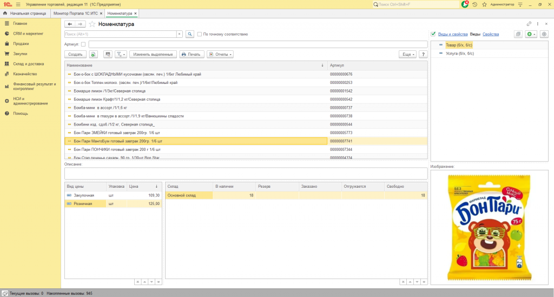Open favorites star in title bar
Image resolution: width=554 pixels, height=297 pixels.
click(484, 4)
